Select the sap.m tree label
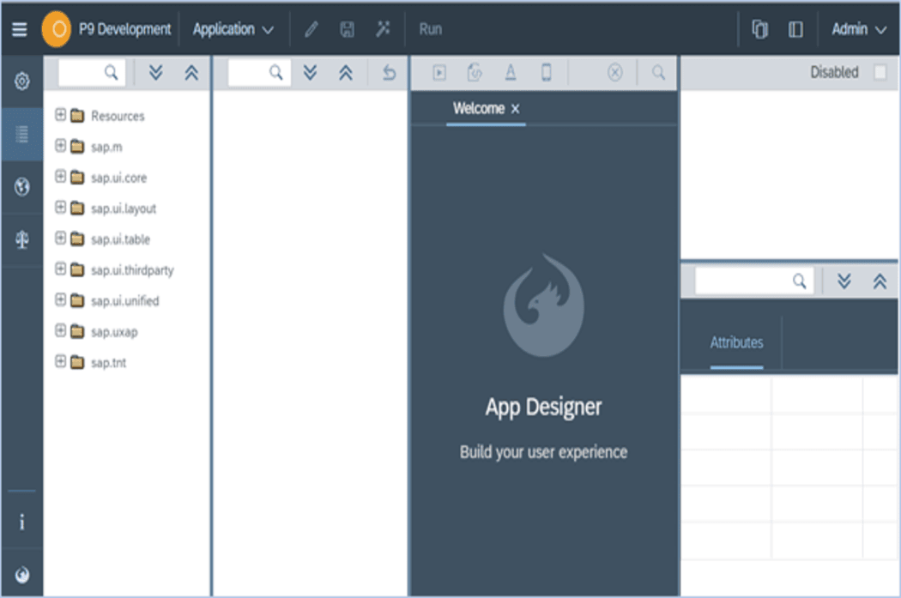 pos(106,147)
